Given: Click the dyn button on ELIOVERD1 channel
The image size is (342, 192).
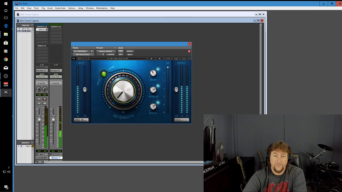Looking at the screenshot, I should (x=41, y=154).
